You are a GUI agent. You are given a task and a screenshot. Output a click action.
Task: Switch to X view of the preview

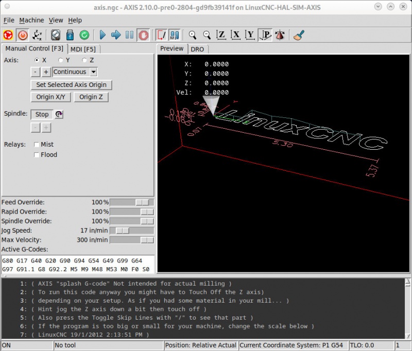pos(236,35)
